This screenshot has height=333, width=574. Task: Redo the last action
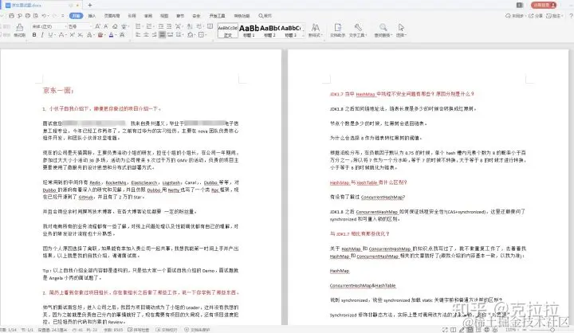(x=55, y=16)
